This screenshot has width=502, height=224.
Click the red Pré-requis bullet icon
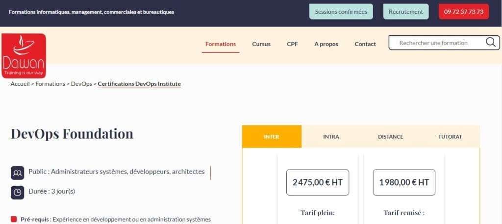(13, 219)
